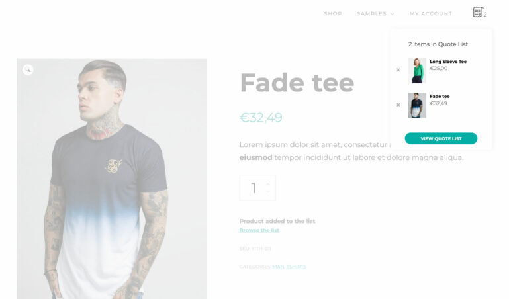The height and width of the screenshot is (299, 509).
Task: Increase quantity with the up arrow
Action: click(268, 184)
